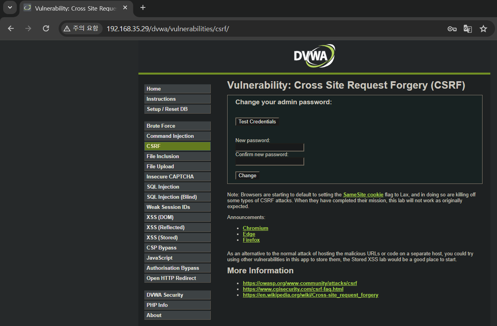Open the File Inclusion page

177,157
